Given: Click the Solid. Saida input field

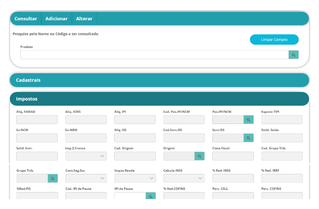Looking at the screenshot, I should (282, 138).
